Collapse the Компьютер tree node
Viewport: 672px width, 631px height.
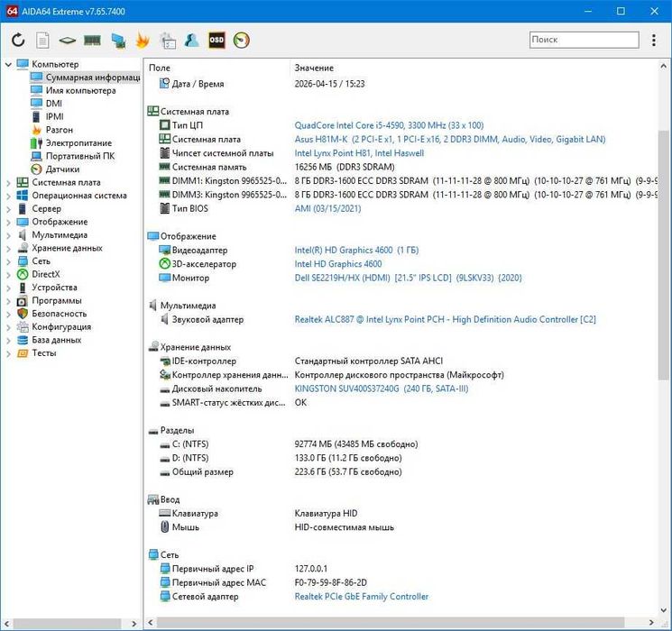tap(8, 64)
